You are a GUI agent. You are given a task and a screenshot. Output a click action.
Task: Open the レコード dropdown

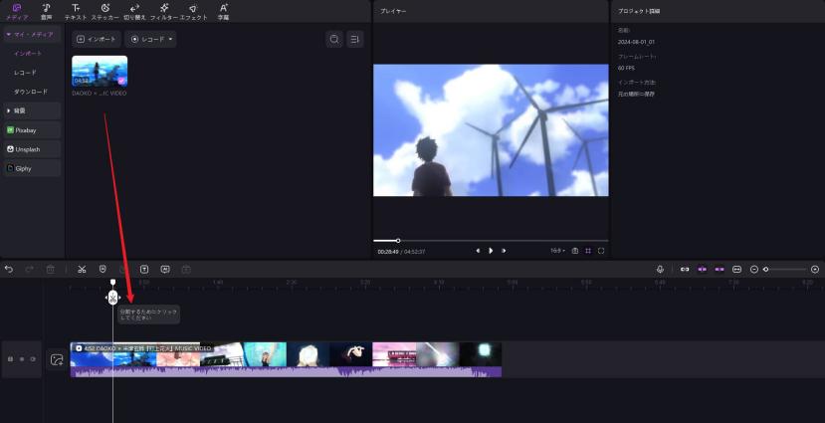(x=151, y=40)
